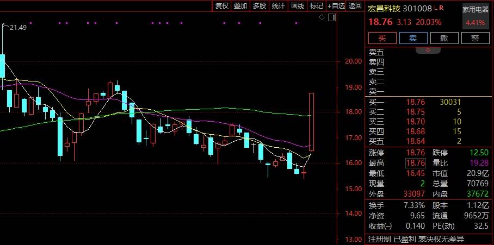Open the 统计 statistics tool

[x=278, y=6]
